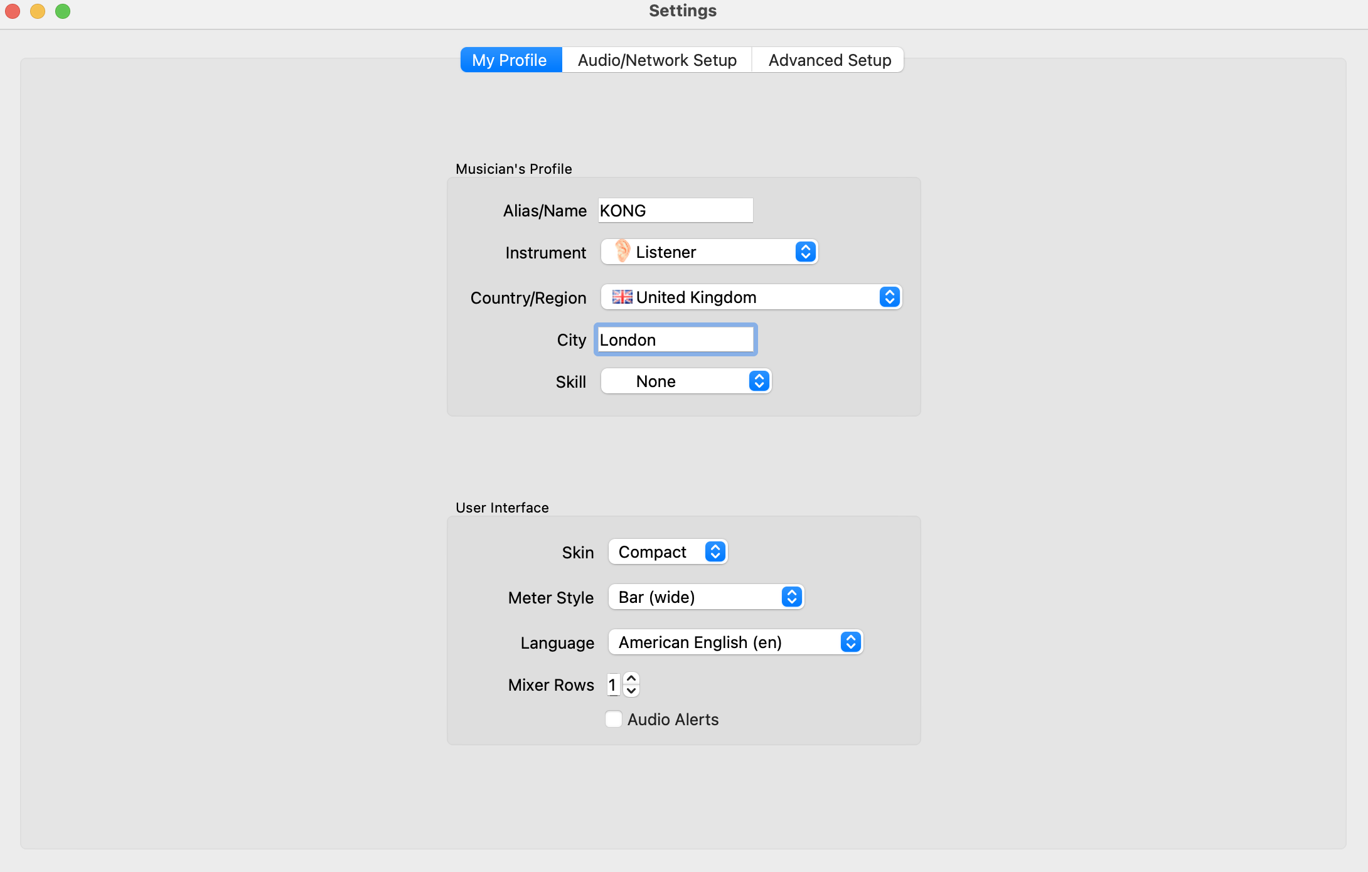Click into the City field with London

675,339
